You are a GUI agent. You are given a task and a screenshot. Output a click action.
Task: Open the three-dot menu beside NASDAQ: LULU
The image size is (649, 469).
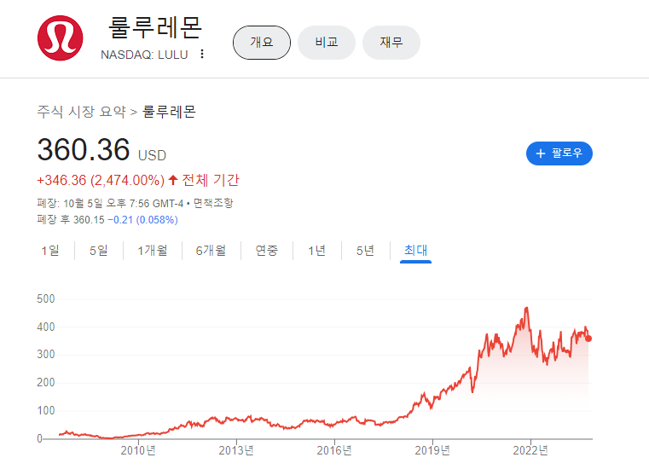202,54
